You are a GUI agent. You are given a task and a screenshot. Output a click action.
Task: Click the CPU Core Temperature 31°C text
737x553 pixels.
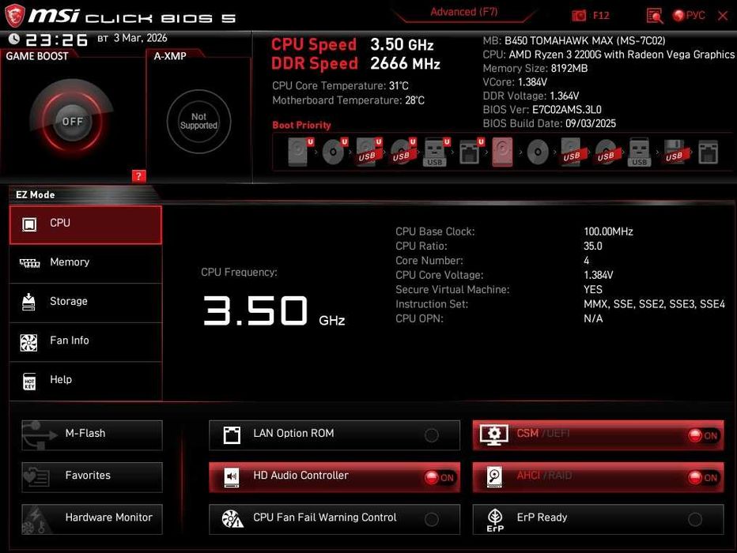click(340, 86)
